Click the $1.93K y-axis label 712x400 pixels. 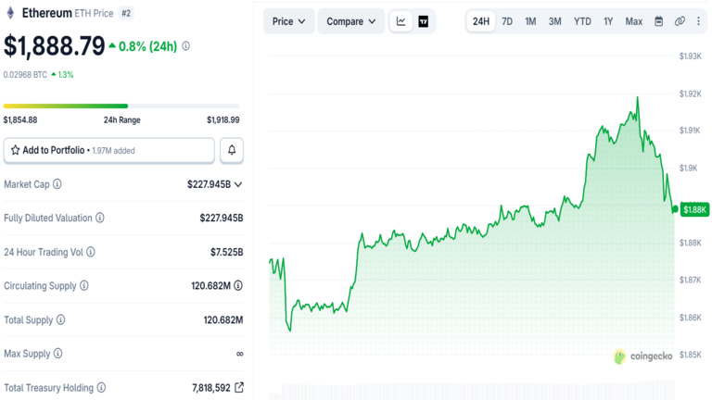point(690,56)
